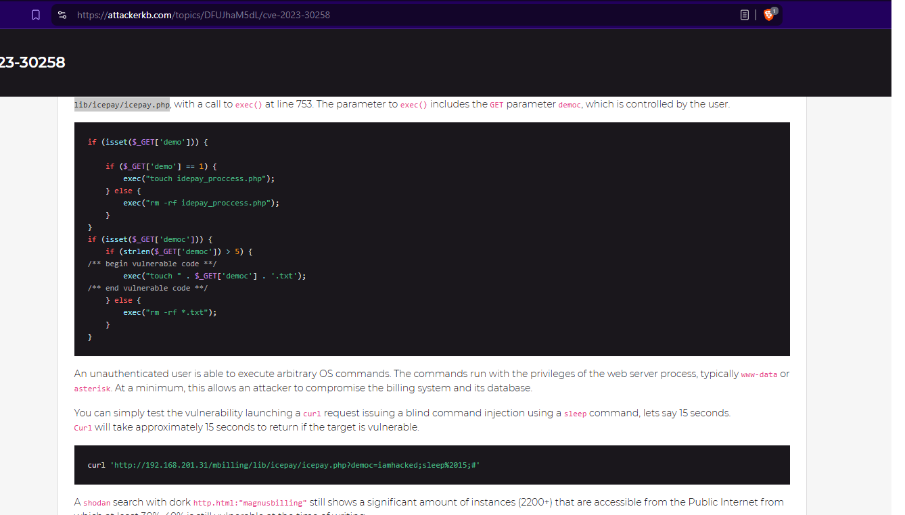This screenshot has width=905, height=515.
Task: Click the asterisk inline code text
Action: tap(92, 389)
